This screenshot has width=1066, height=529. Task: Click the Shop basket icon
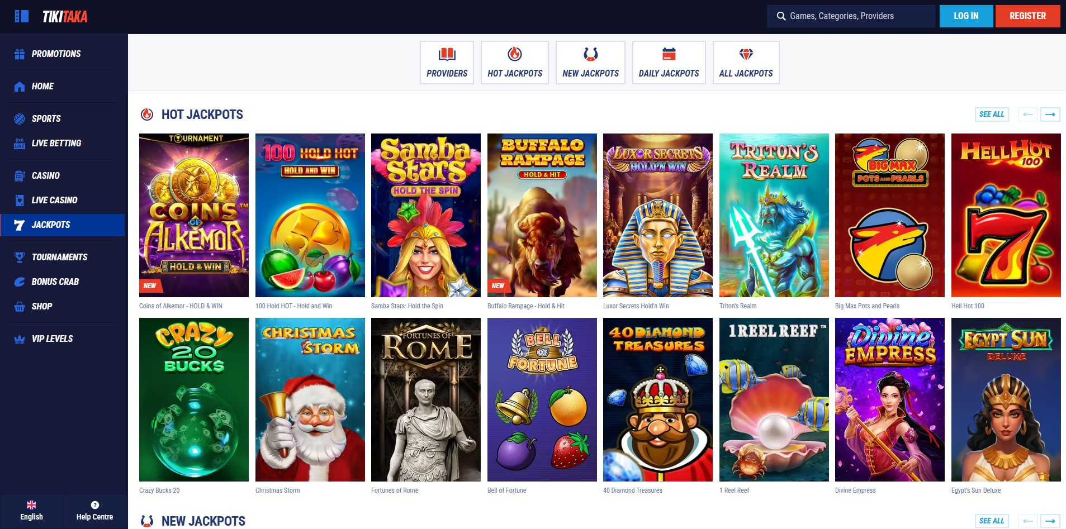20,307
